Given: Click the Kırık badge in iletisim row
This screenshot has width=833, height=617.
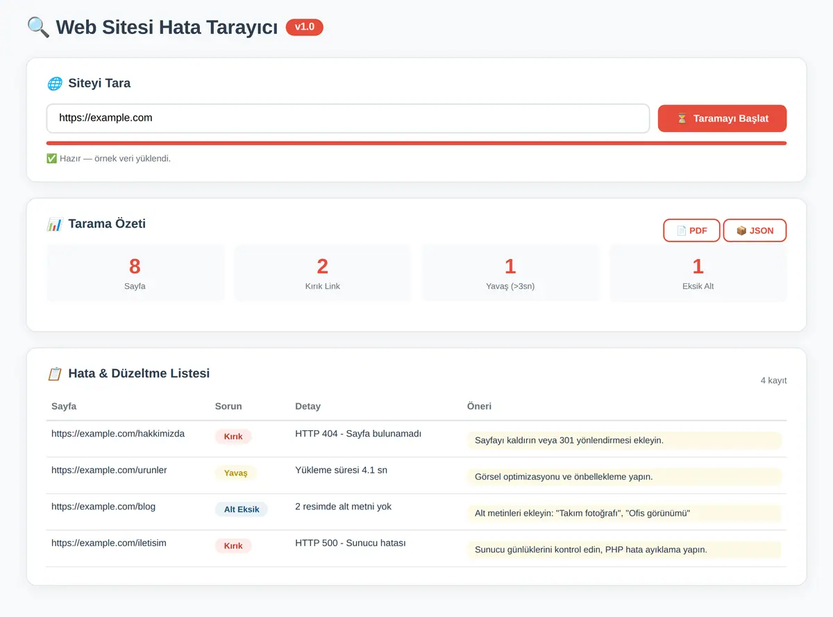Looking at the screenshot, I should point(233,546).
